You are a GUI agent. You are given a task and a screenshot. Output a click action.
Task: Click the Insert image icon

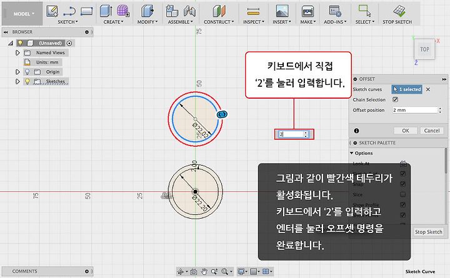click(x=282, y=11)
